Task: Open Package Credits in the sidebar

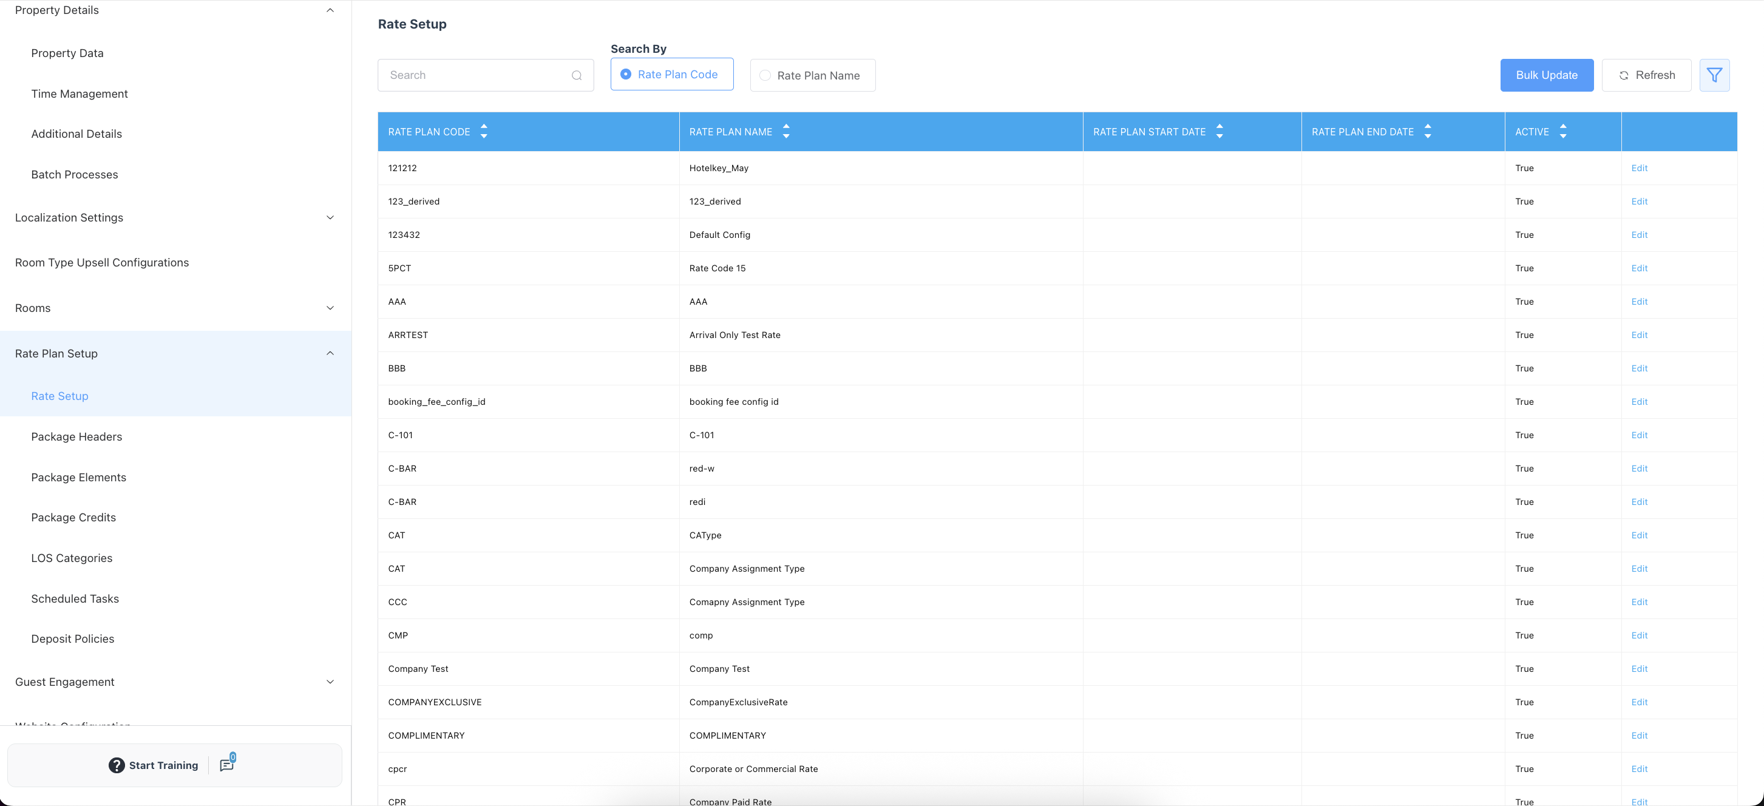Action: [x=73, y=518]
